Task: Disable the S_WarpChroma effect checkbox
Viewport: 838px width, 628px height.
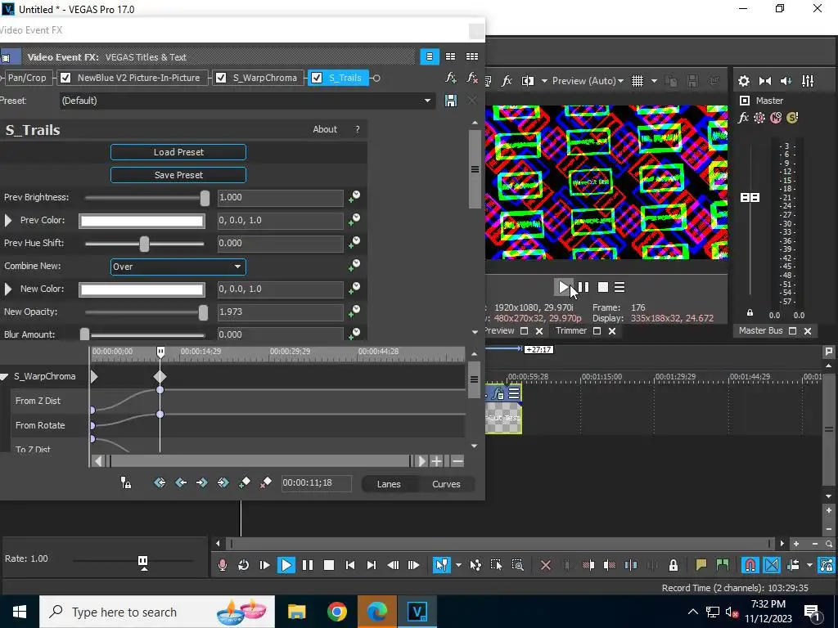Action: coord(221,78)
